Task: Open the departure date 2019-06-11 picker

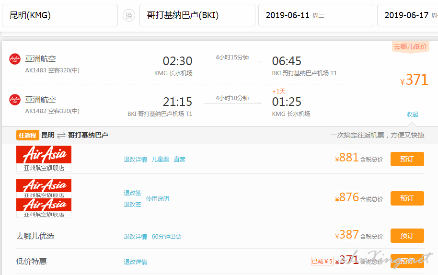Action: (x=316, y=15)
